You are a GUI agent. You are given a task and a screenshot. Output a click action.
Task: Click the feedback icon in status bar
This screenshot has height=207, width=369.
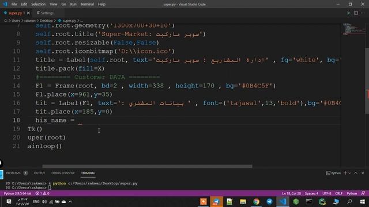363,193
